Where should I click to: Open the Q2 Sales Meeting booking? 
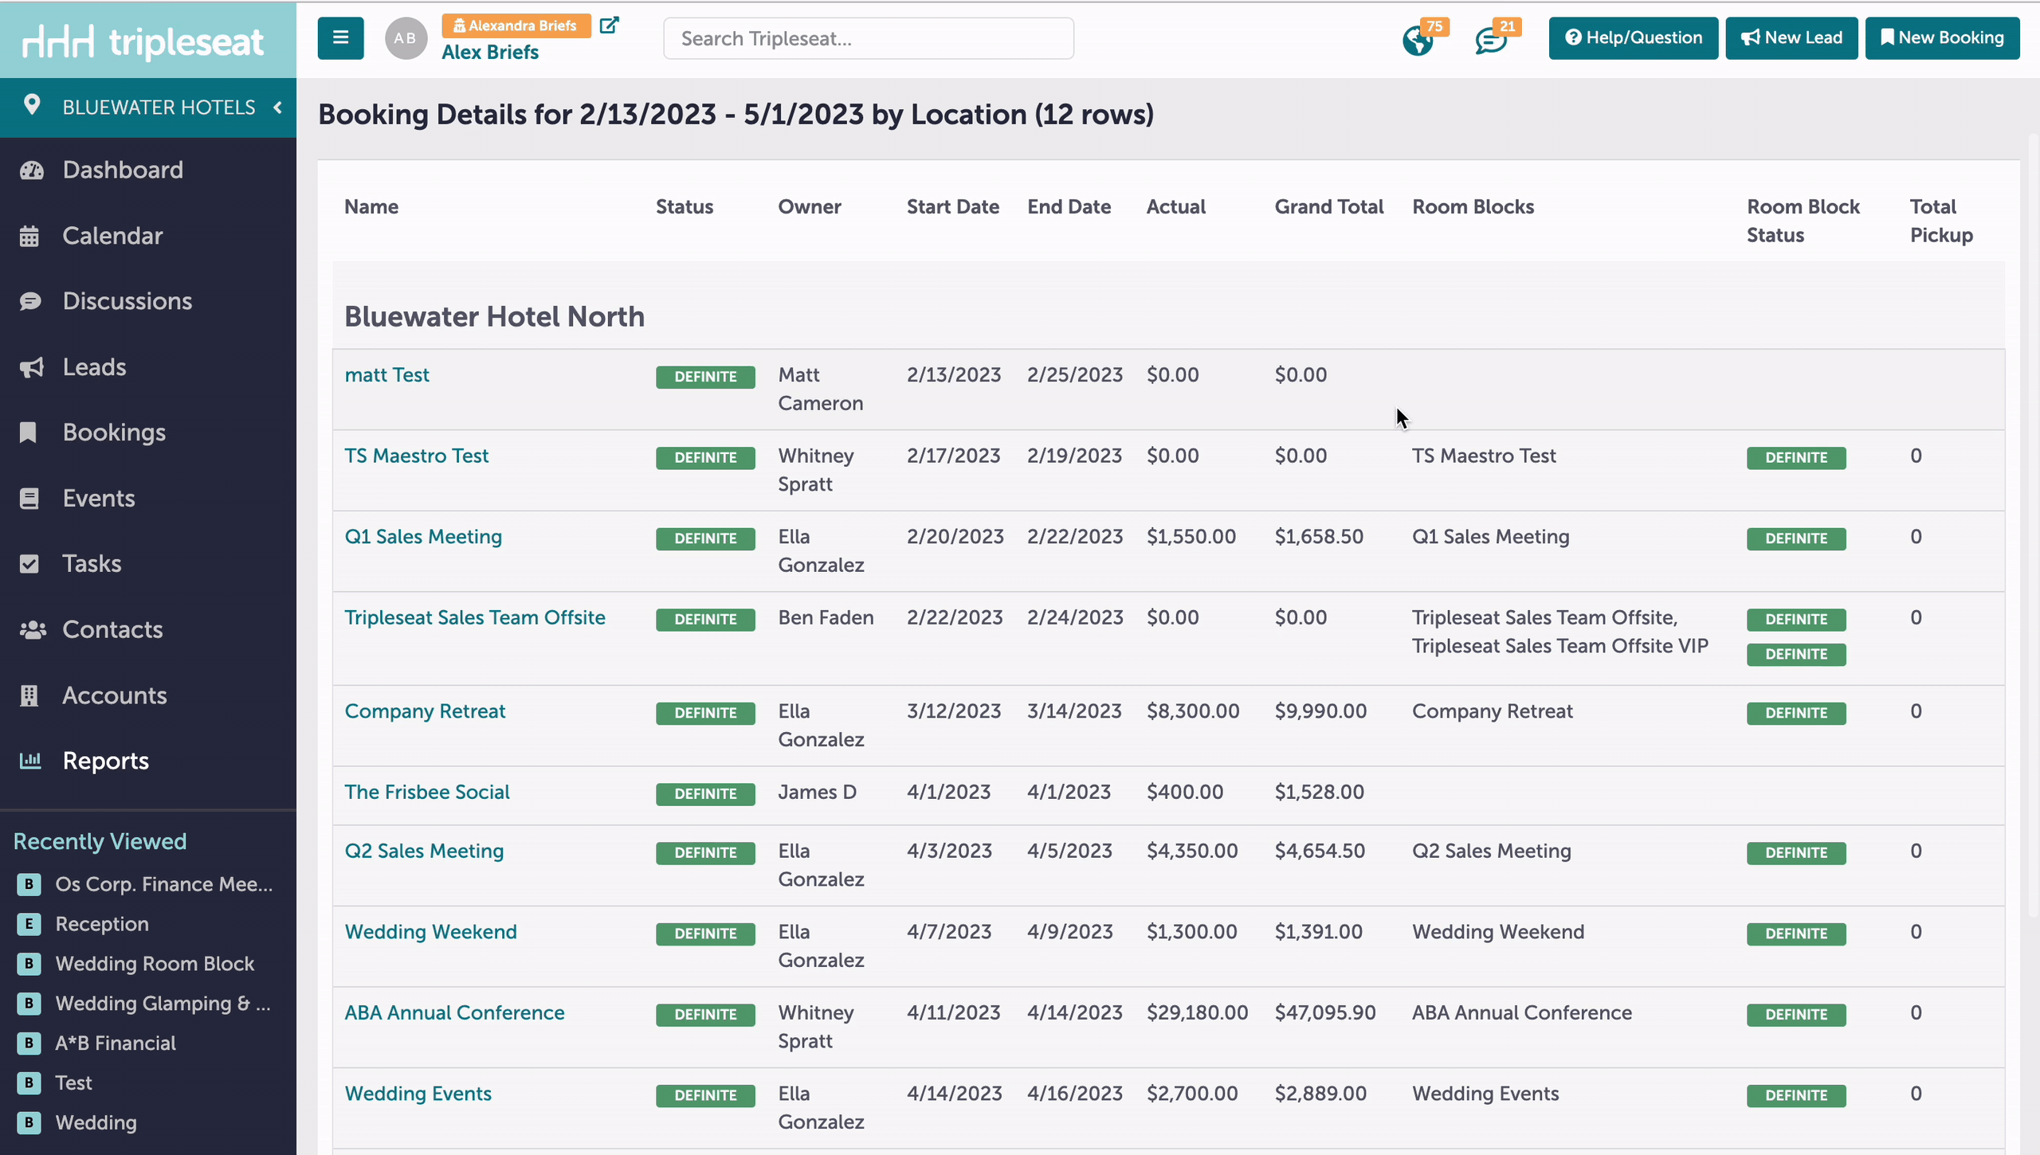pyautogui.click(x=424, y=852)
